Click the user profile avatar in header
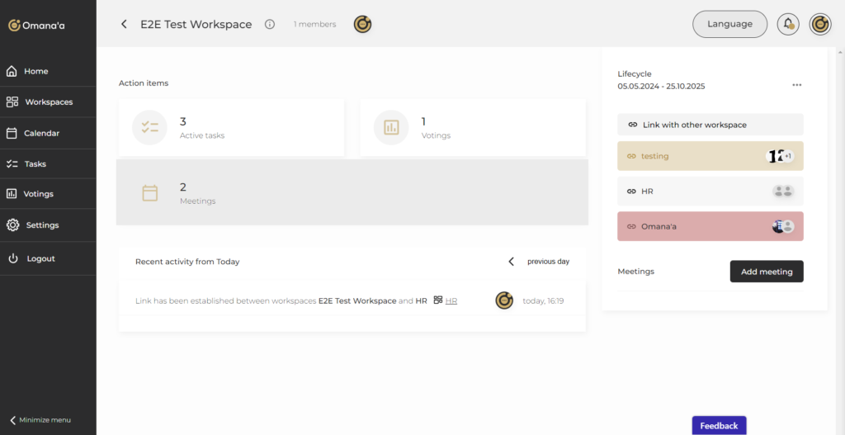Screen dimensions: 845x435 [819, 24]
